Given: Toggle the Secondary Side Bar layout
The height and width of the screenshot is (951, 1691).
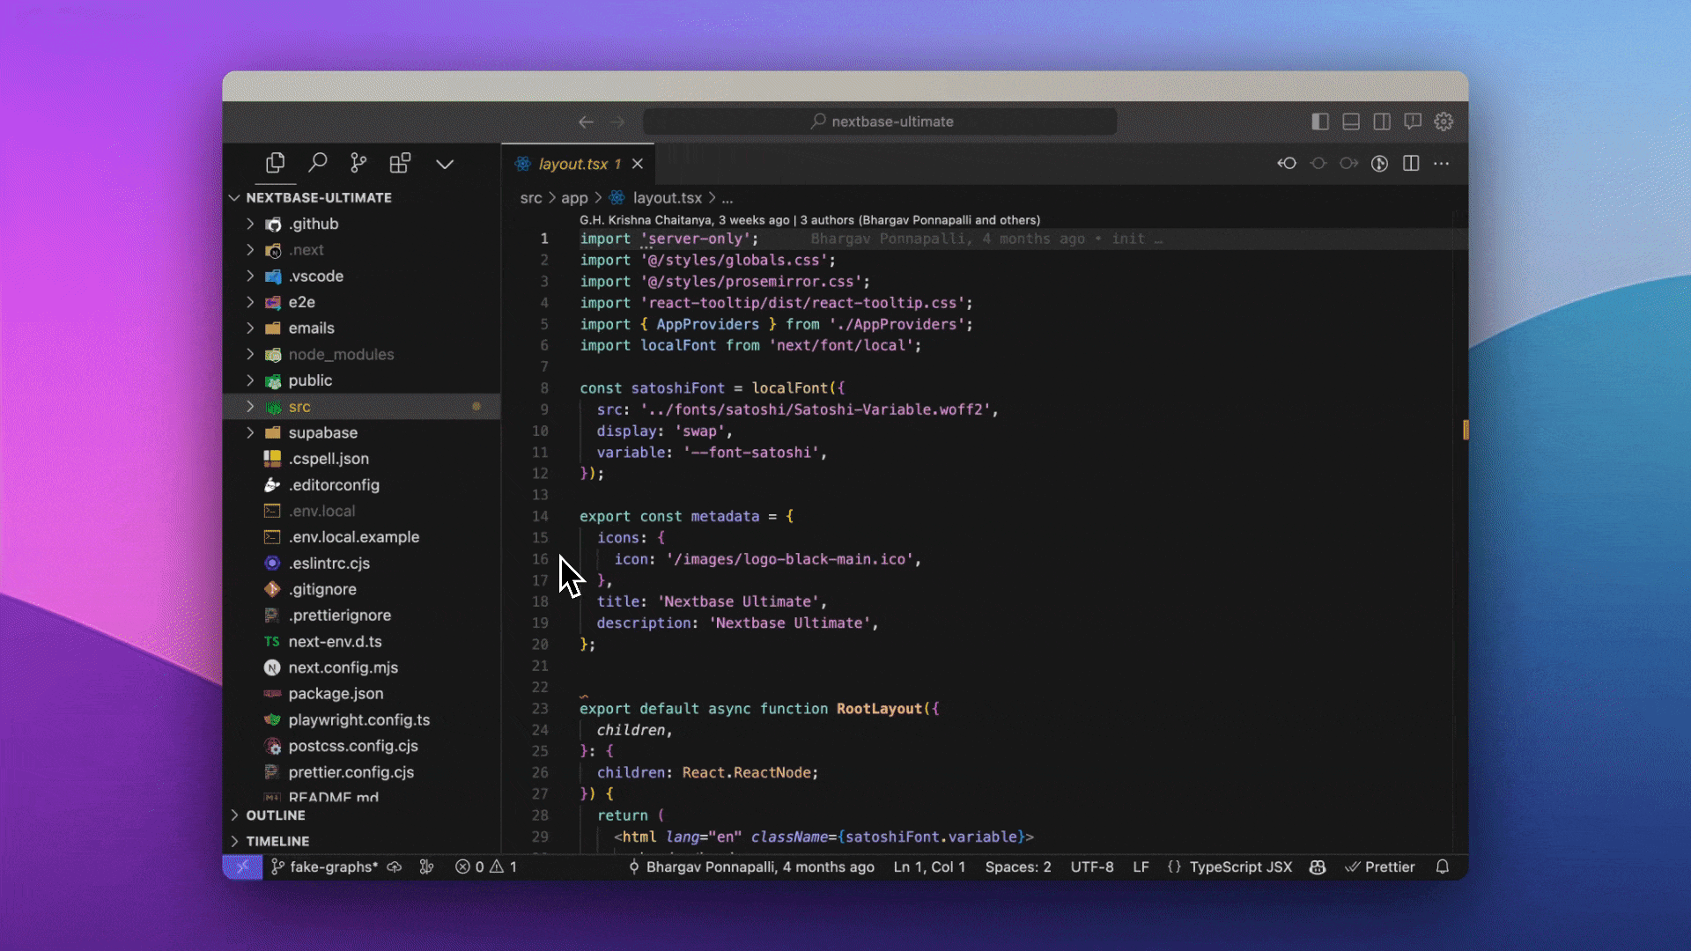Looking at the screenshot, I should click(x=1382, y=122).
